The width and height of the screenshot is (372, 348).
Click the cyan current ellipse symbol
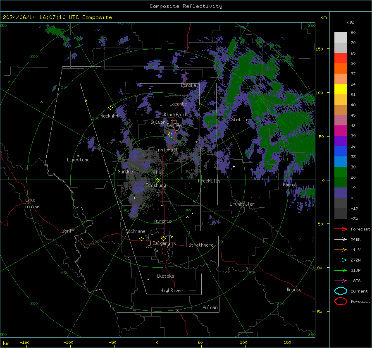[x=341, y=291]
